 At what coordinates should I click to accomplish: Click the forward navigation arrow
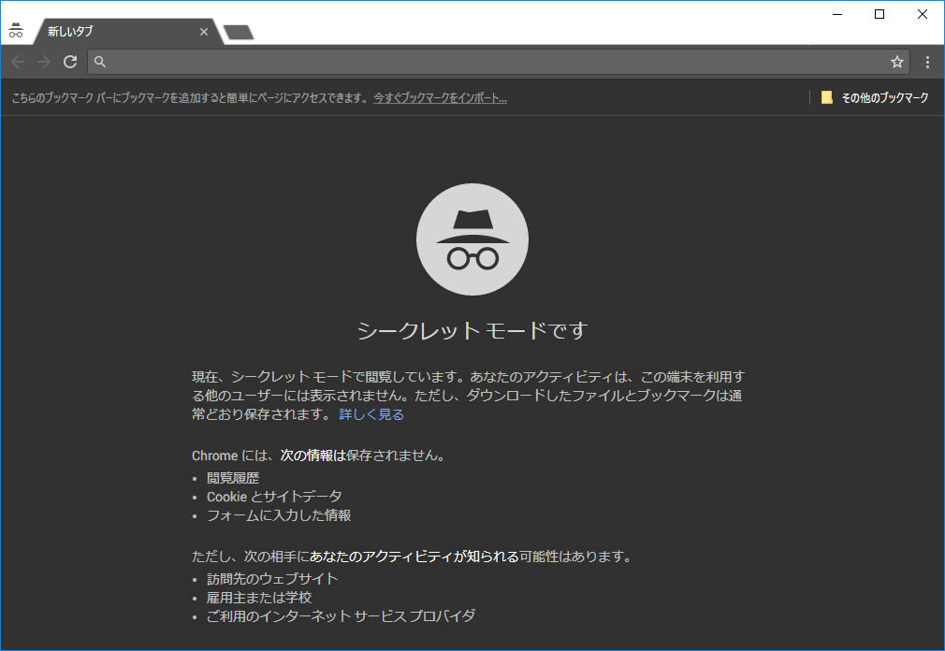tap(43, 62)
